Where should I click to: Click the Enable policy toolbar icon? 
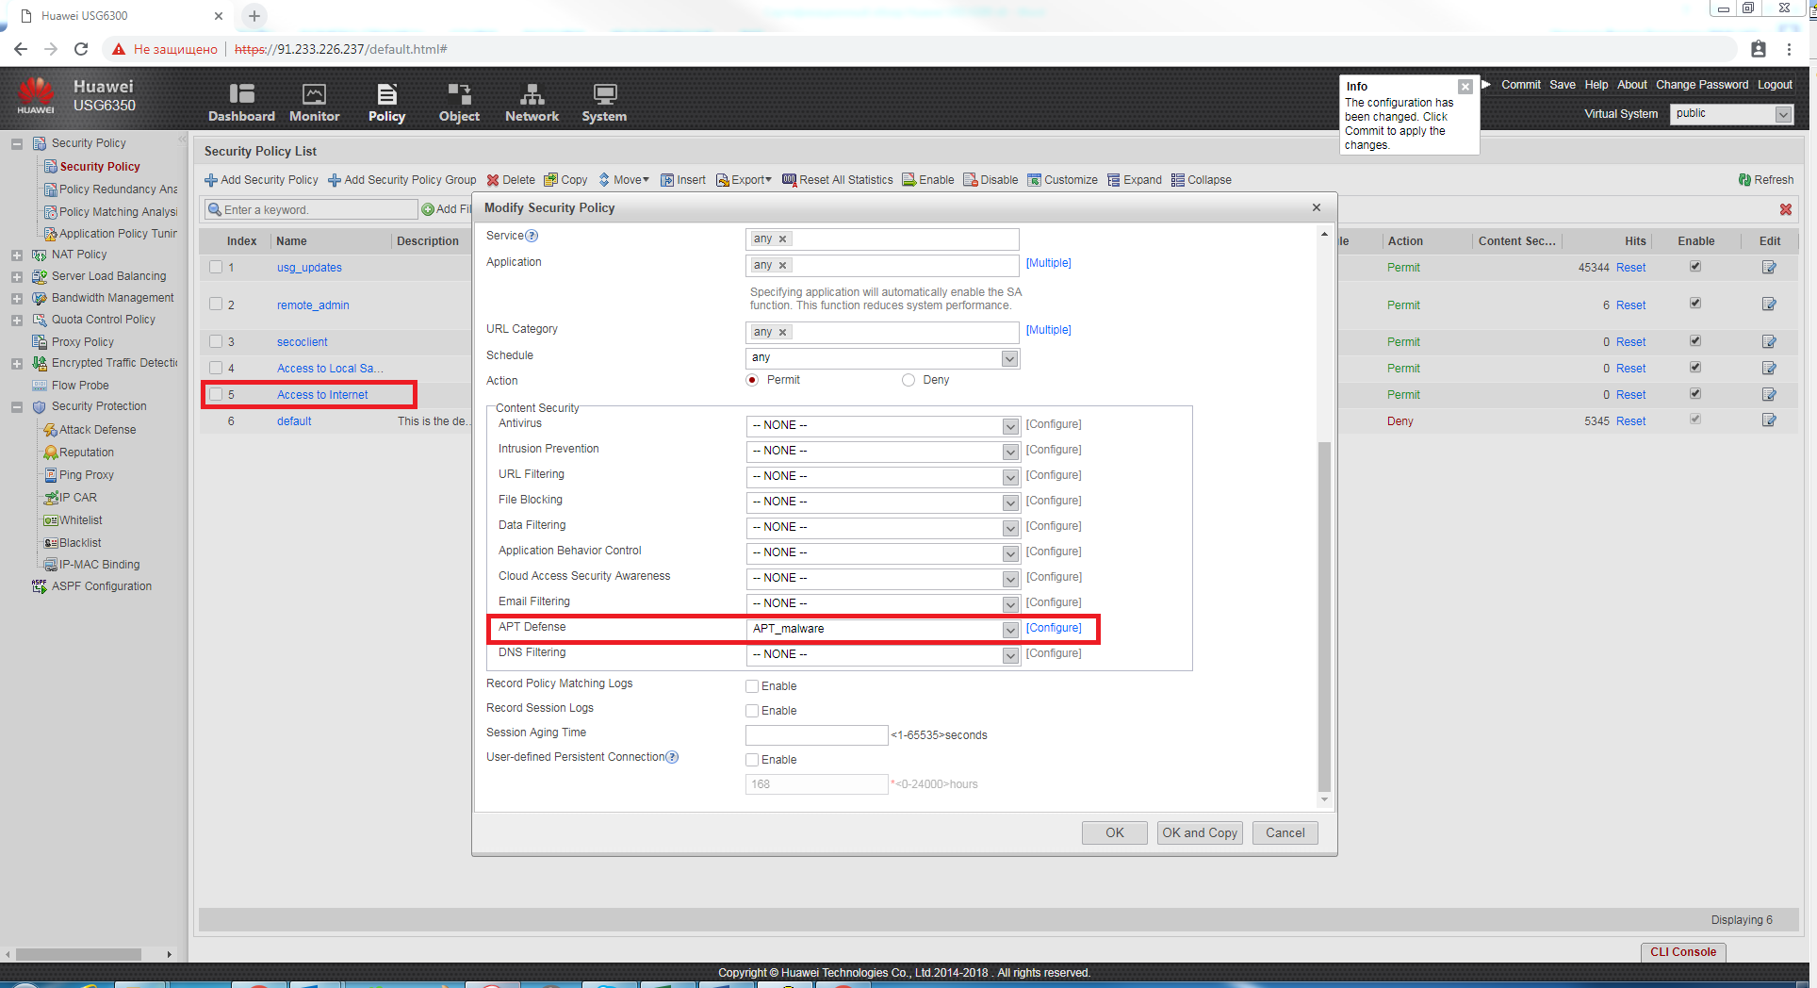(909, 180)
